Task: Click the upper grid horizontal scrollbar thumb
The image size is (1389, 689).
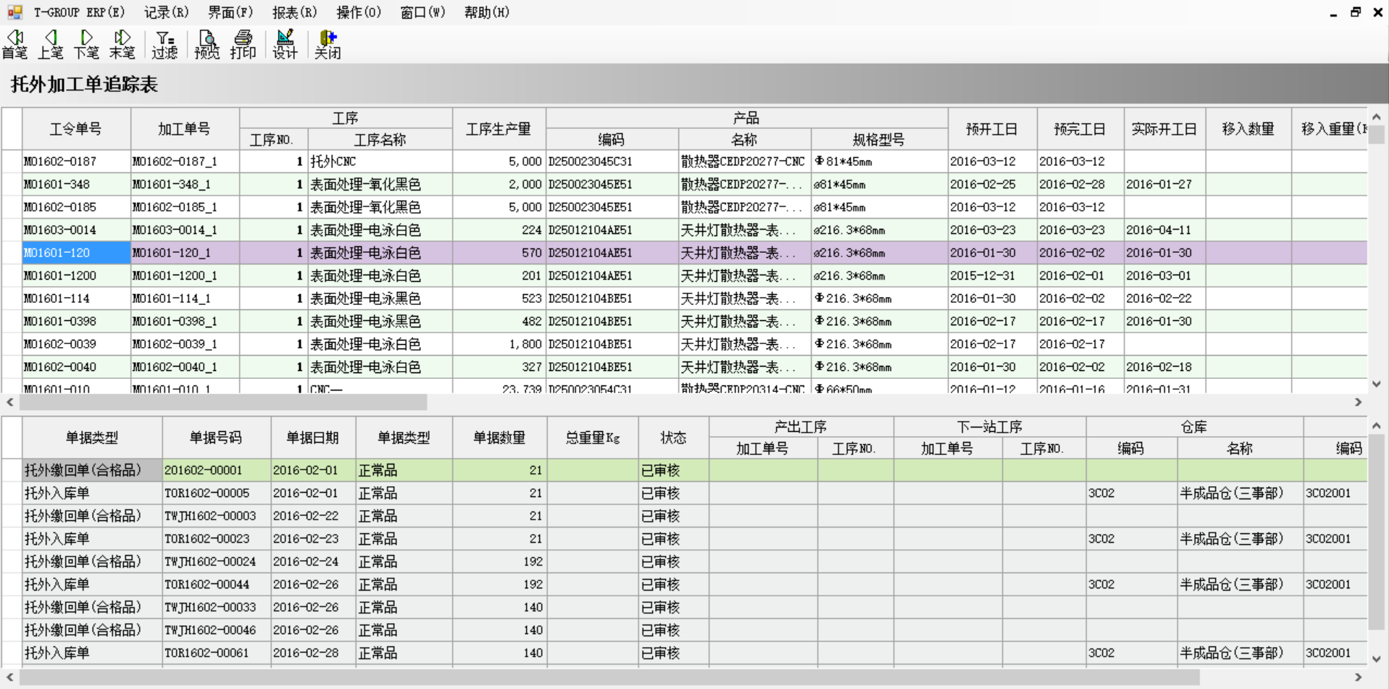Action: coord(223,402)
